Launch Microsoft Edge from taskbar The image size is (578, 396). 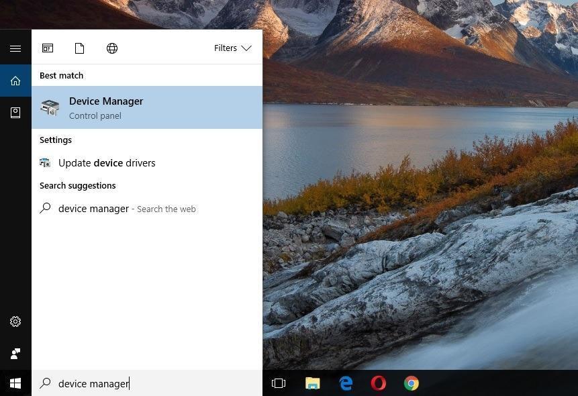346,383
